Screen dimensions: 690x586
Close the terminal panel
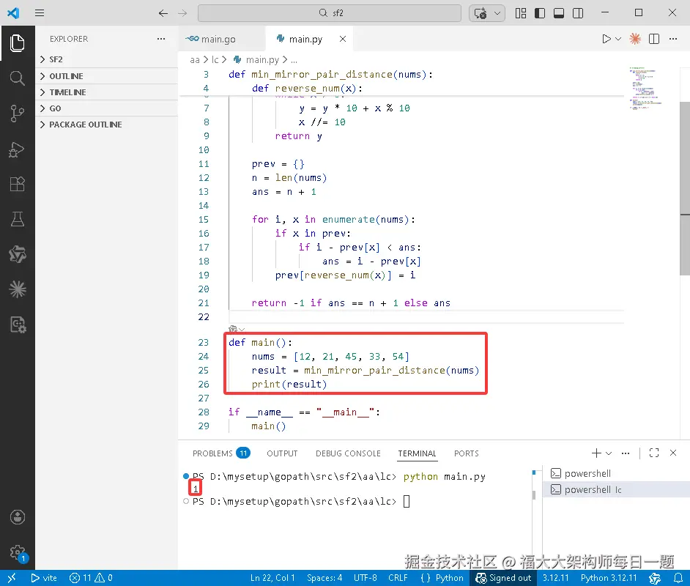pos(673,453)
